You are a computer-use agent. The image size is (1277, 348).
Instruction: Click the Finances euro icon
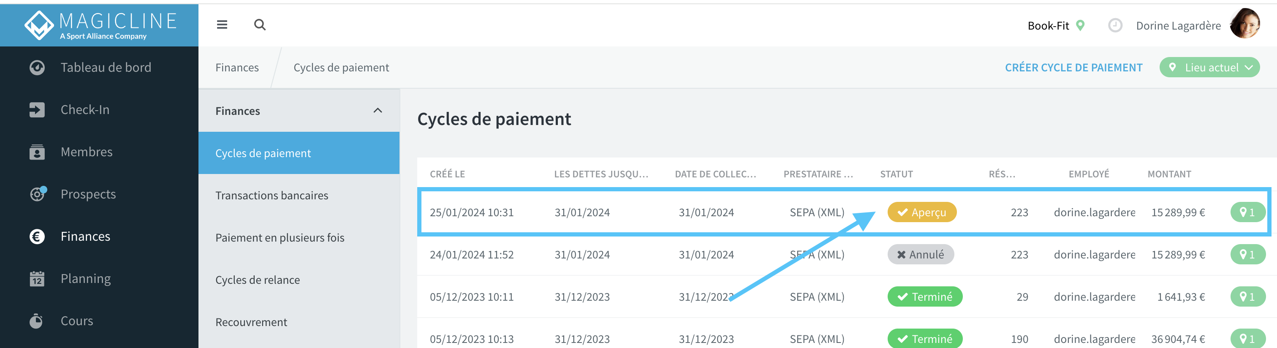point(37,237)
